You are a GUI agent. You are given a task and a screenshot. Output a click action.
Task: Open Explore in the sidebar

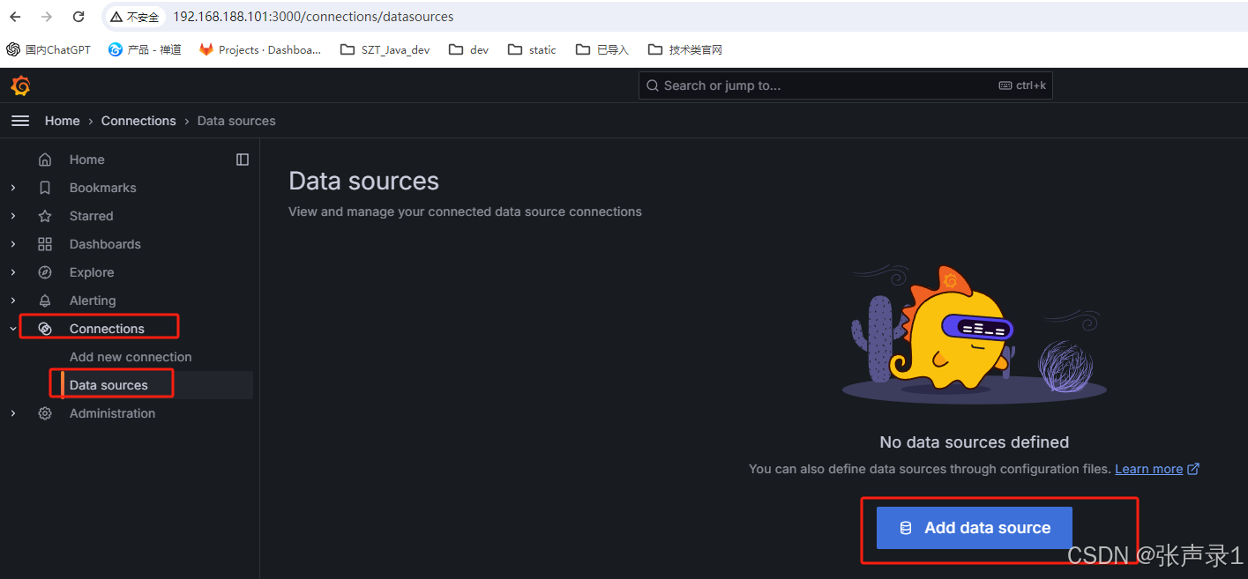click(x=92, y=272)
